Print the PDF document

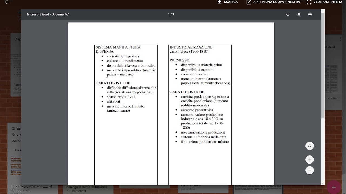point(310,14)
